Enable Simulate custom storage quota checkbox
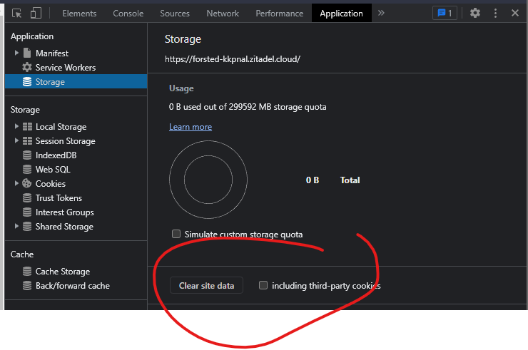The image size is (528, 350). click(176, 234)
